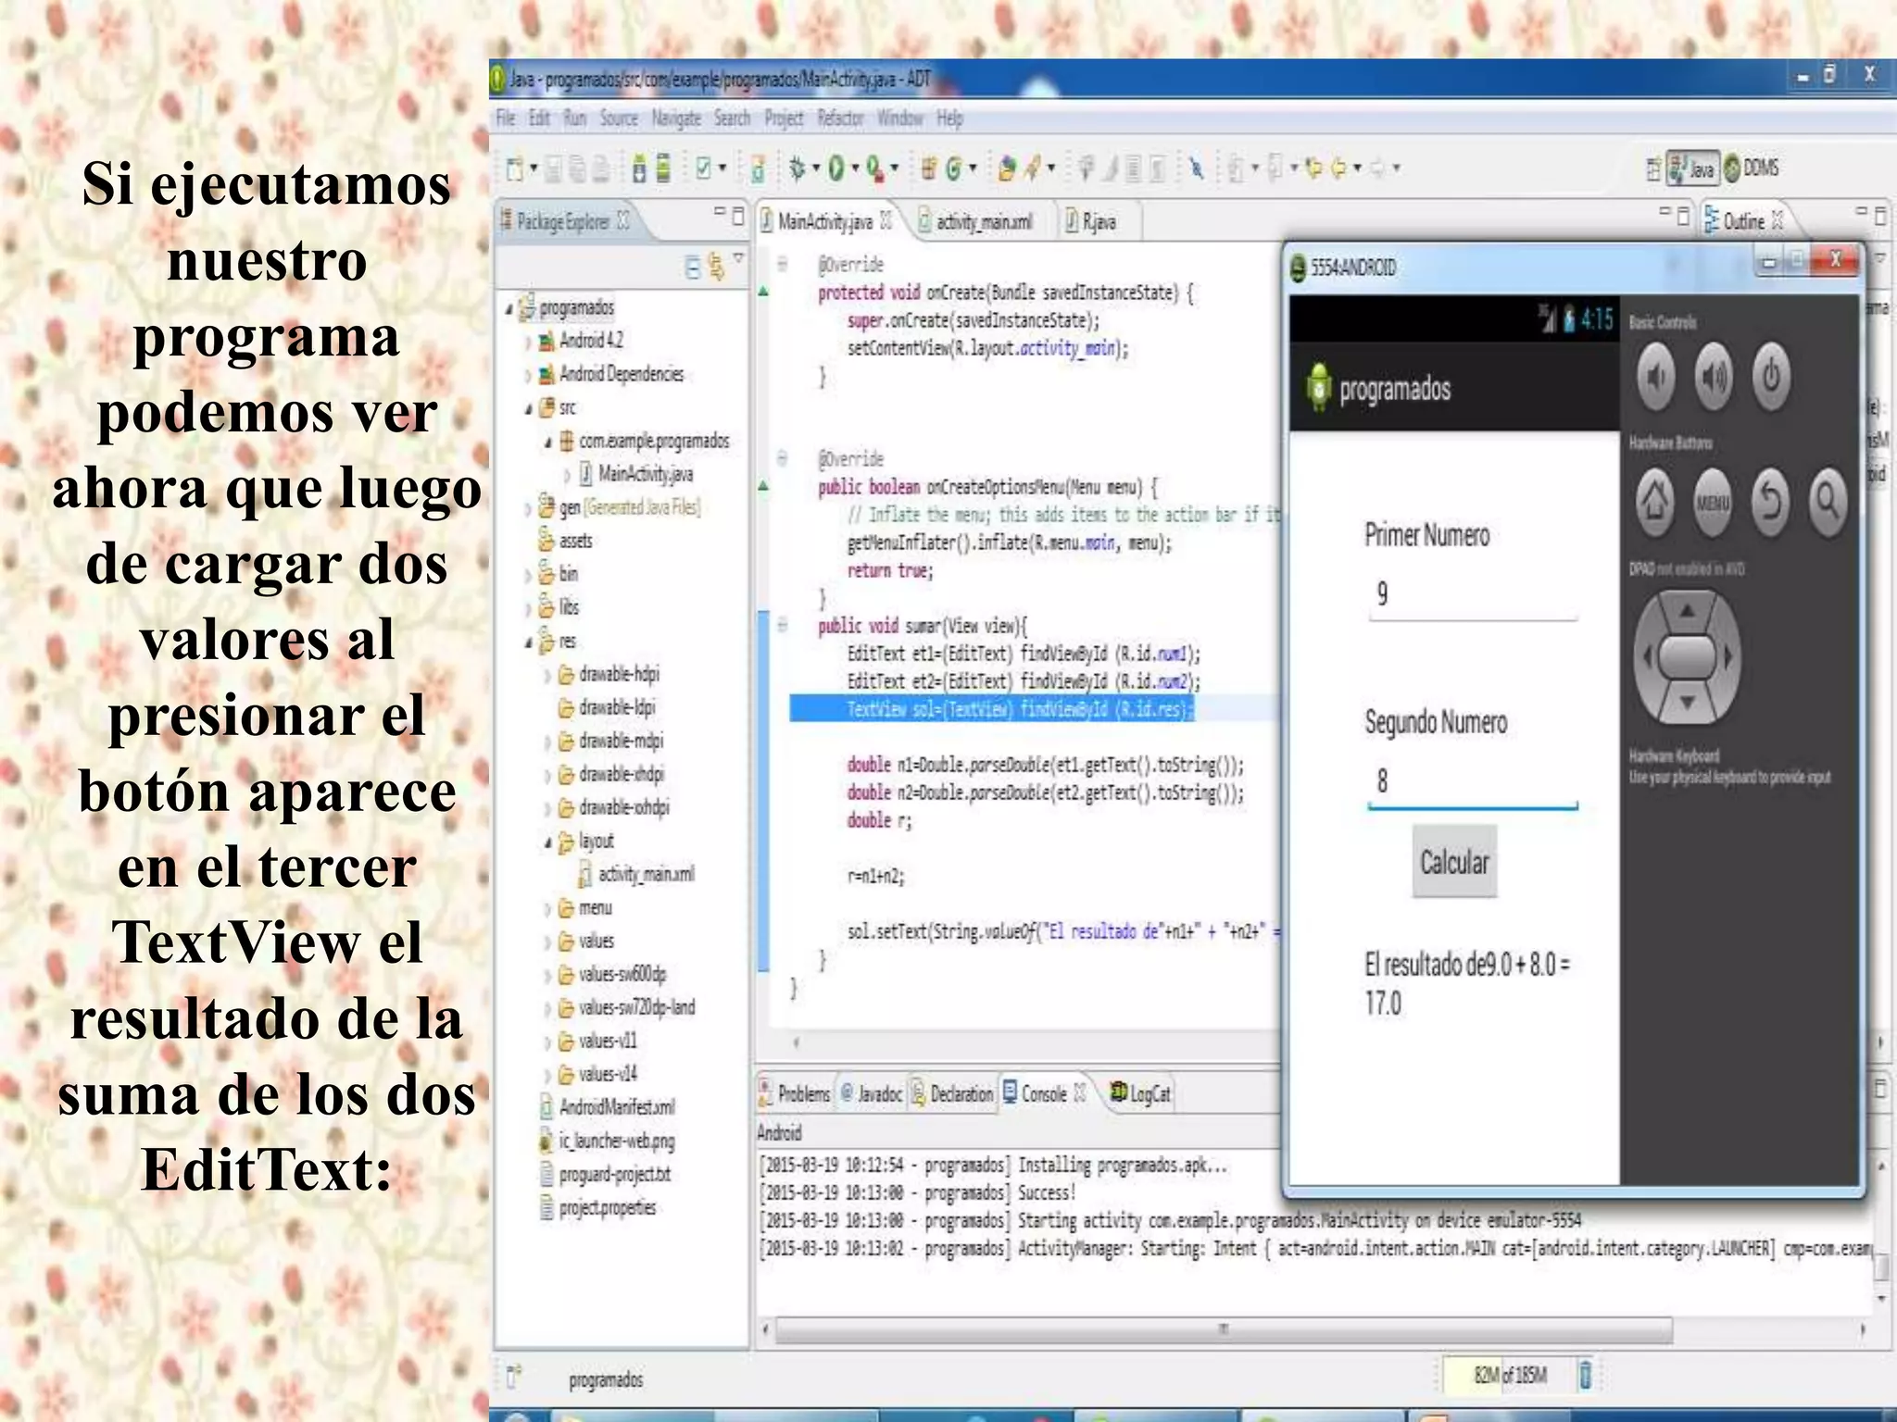Expand the Android 4.2 library node

528,342
